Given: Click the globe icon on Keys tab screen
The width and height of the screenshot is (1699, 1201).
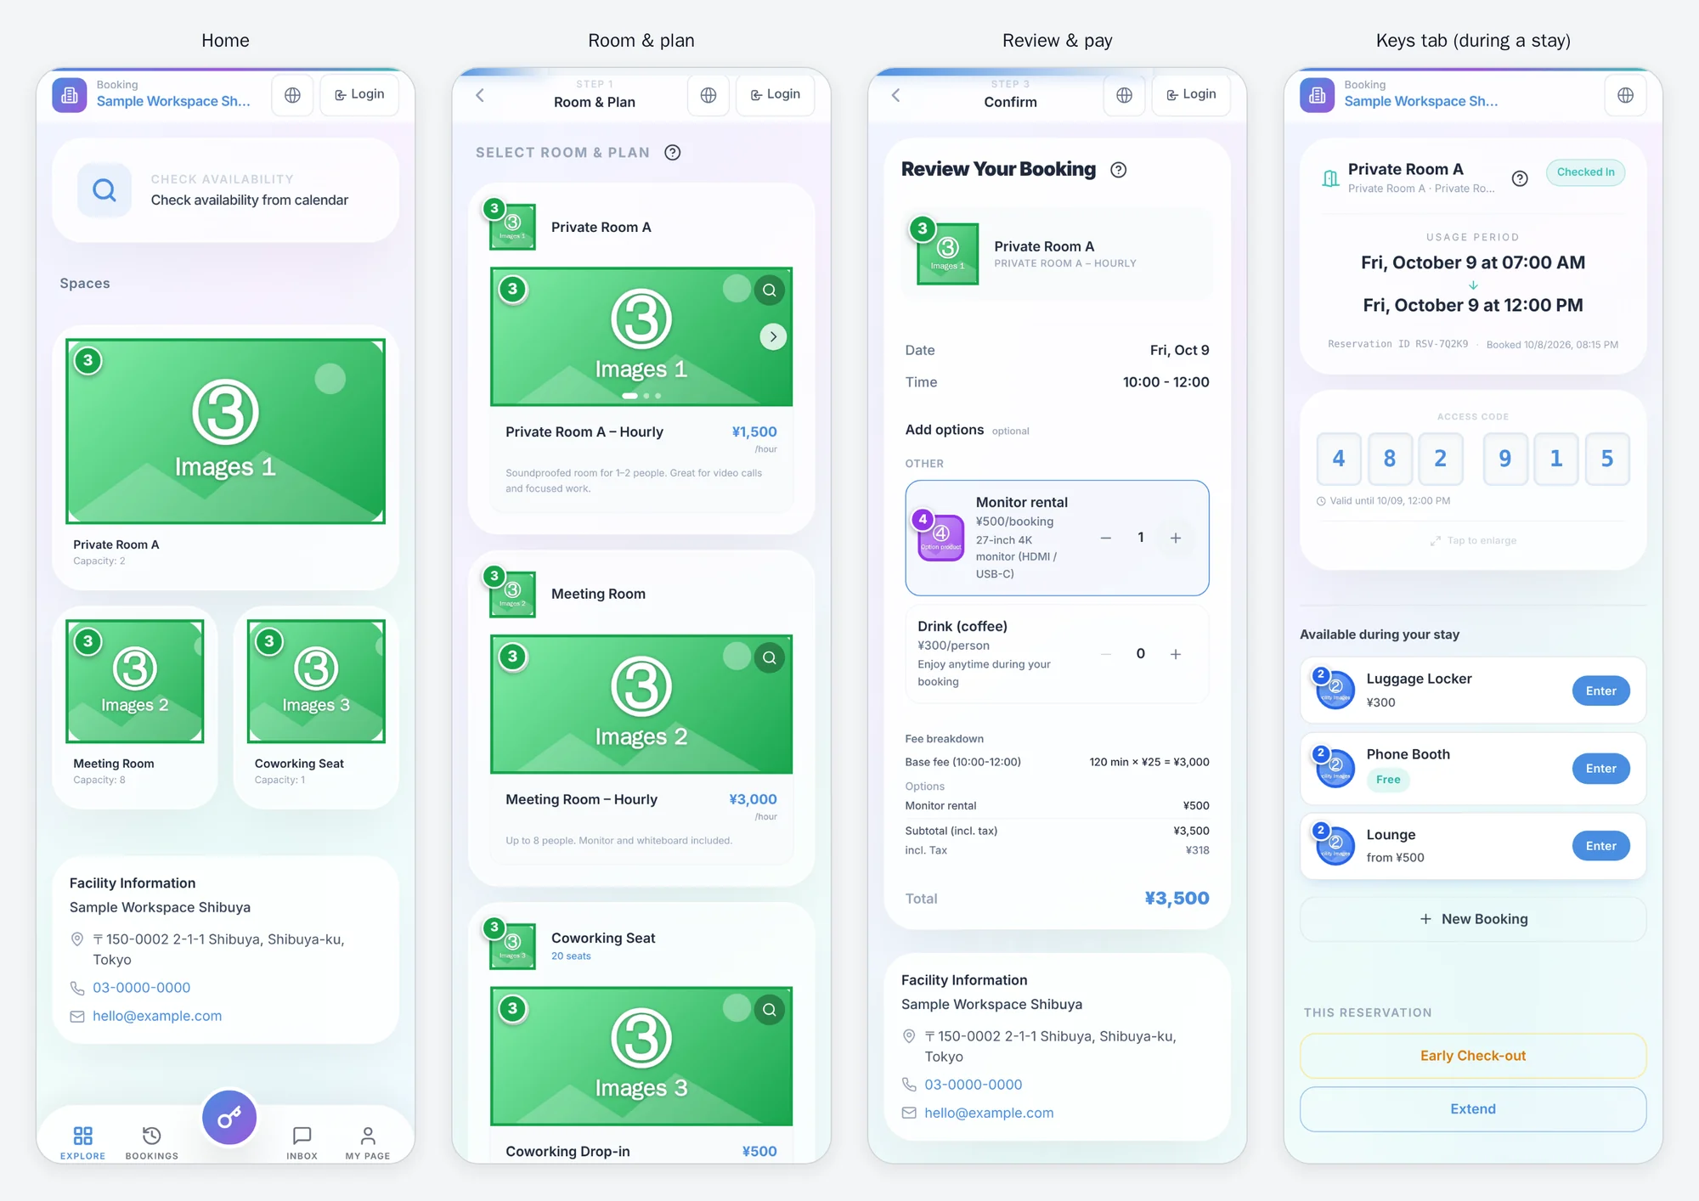Looking at the screenshot, I should pyautogui.click(x=1625, y=95).
